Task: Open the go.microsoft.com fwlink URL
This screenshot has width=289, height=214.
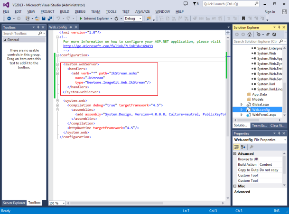Action: (108, 46)
